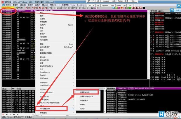Choose '5 关于' from the submenu
This screenshot has width=181, height=119.
[x=88, y=108]
